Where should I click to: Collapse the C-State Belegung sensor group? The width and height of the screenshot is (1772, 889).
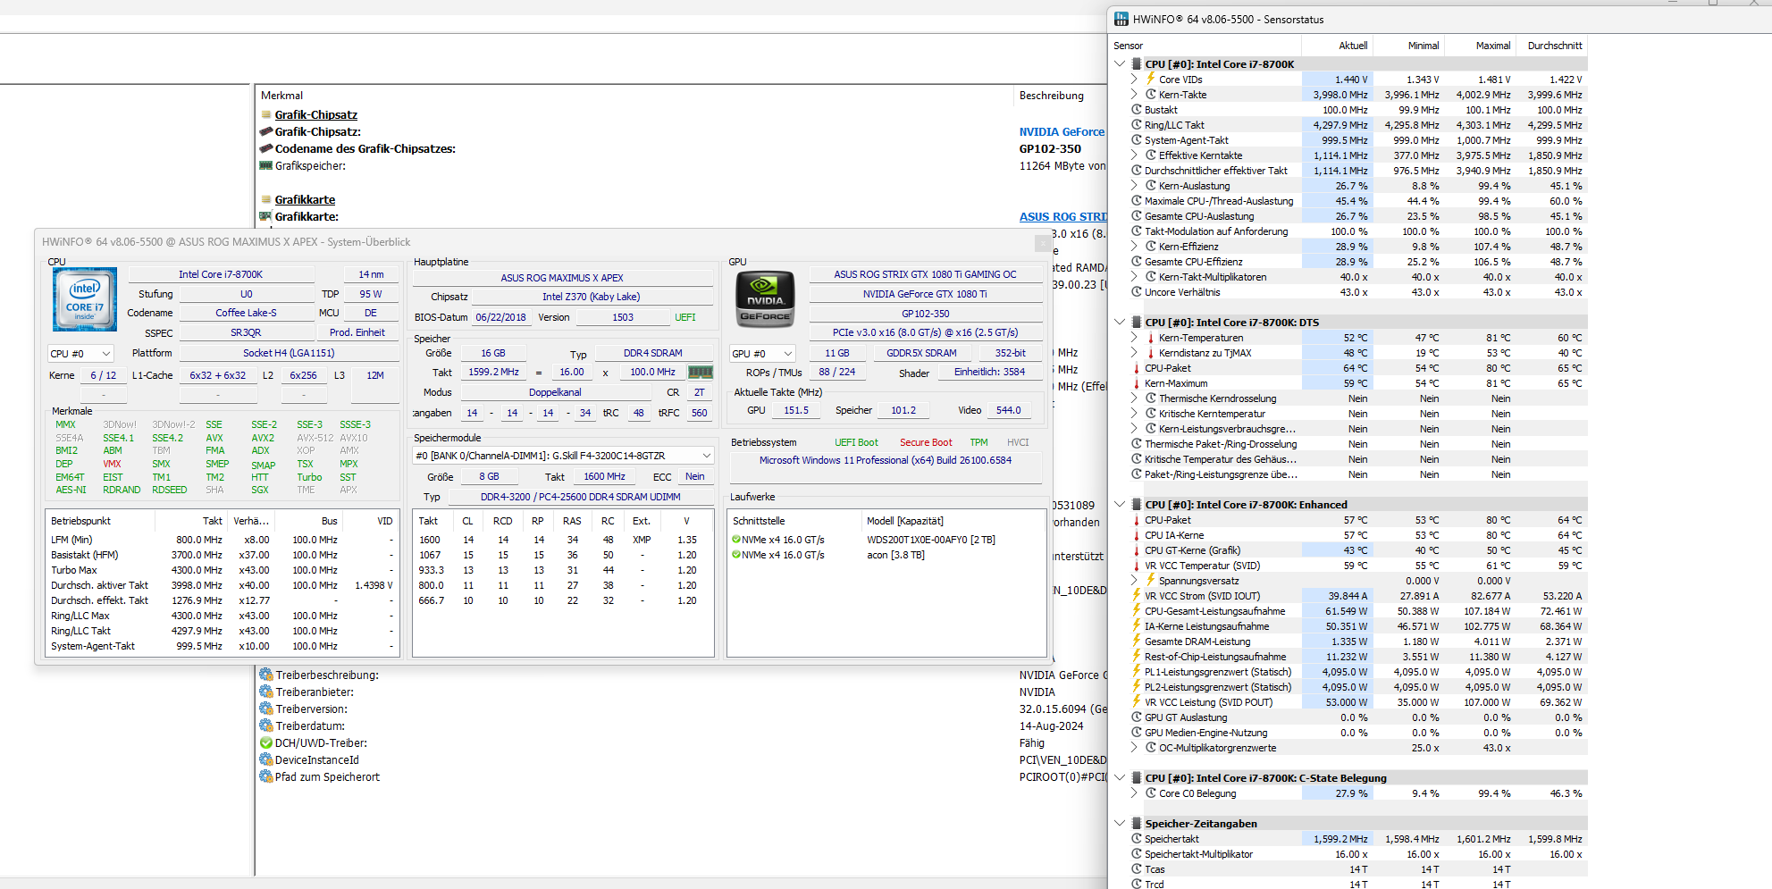tap(1120, 778)
